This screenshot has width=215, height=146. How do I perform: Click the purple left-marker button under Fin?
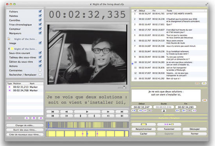click(x=194, y=110)
